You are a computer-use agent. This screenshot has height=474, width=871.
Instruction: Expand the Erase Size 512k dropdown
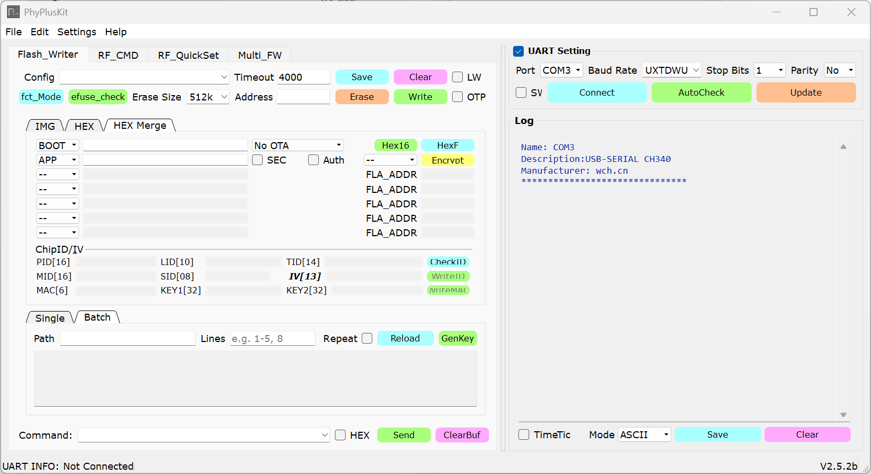pos(208,97)
